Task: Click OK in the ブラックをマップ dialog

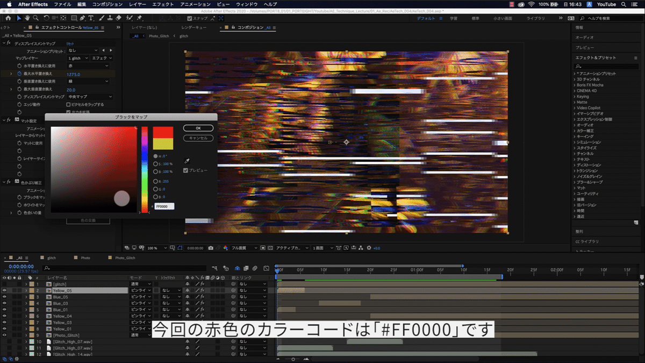Action: (198, 127)
